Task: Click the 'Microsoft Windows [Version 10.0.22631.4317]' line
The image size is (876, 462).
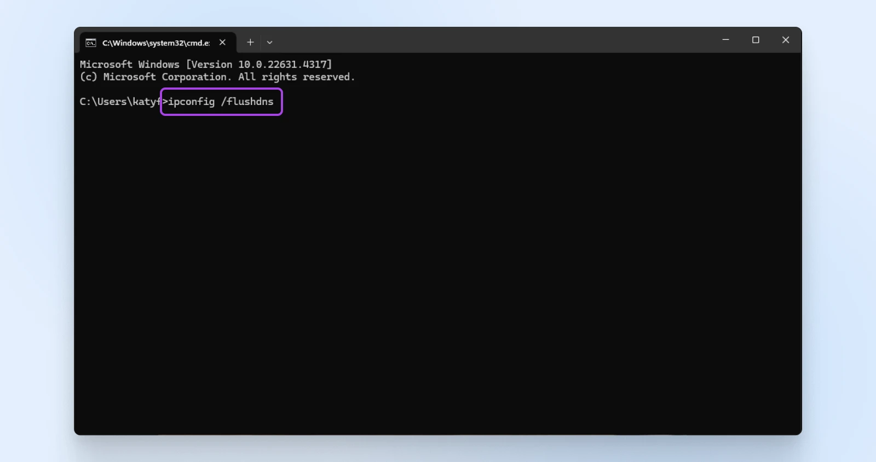Action: (x=206, y=65)
